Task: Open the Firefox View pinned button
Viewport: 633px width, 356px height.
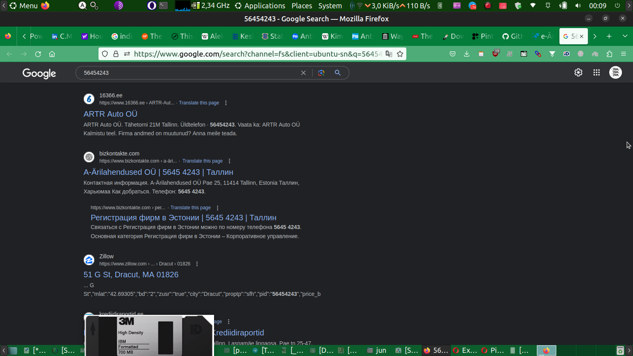Action: [x=8, y=36]
